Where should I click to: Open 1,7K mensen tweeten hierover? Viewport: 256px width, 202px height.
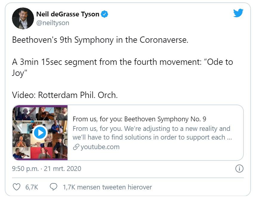(107, 187)
